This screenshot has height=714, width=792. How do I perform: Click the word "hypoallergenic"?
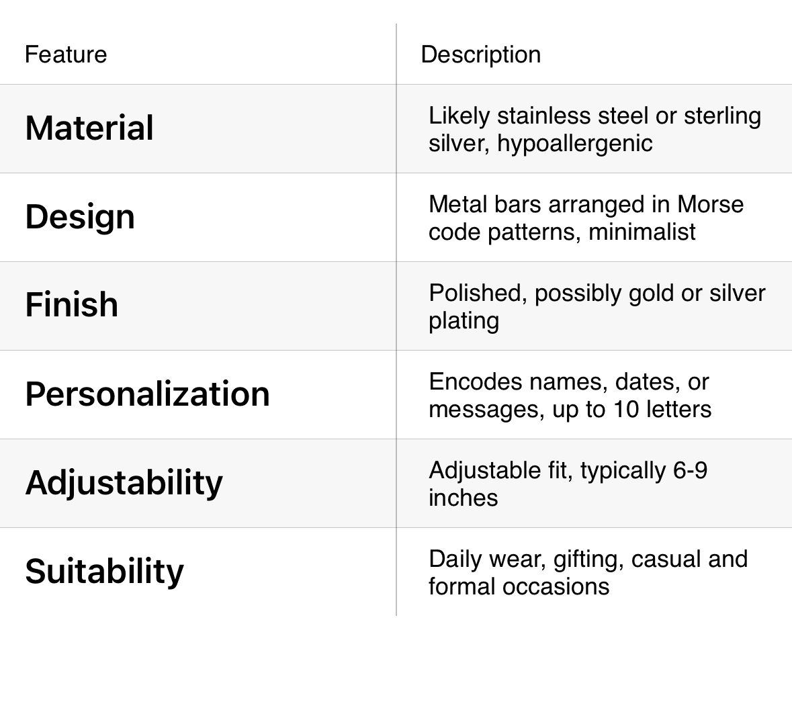[574, 143]
